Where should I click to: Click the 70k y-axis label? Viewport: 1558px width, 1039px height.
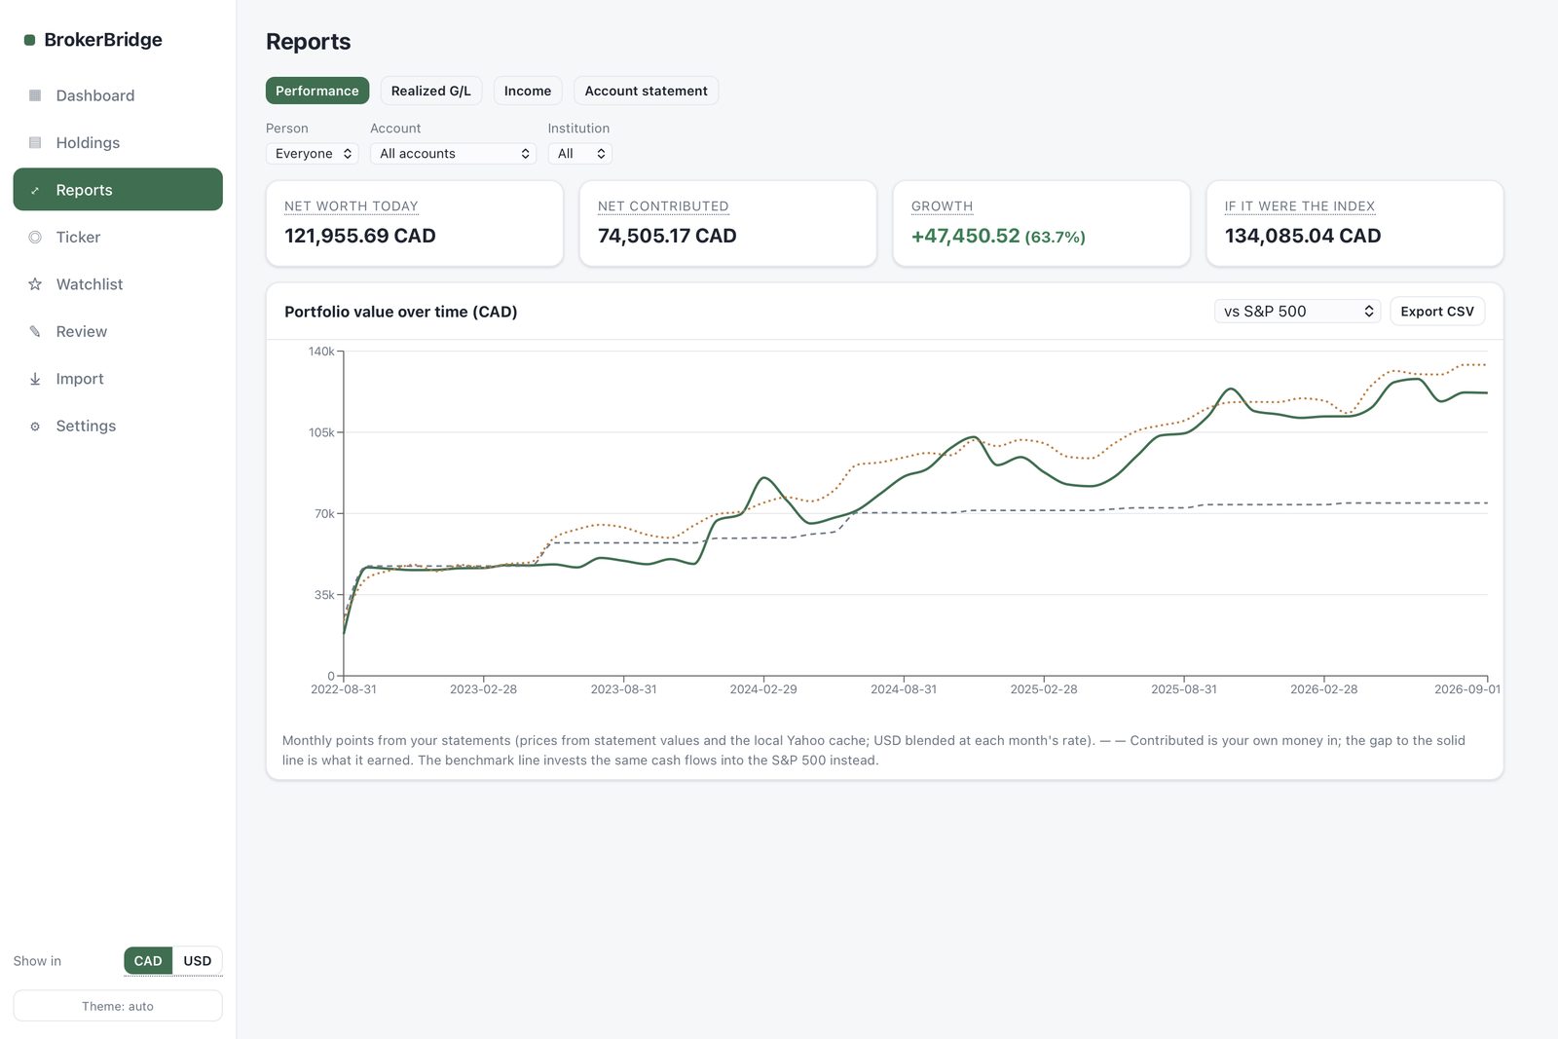[x=324, y=513]
